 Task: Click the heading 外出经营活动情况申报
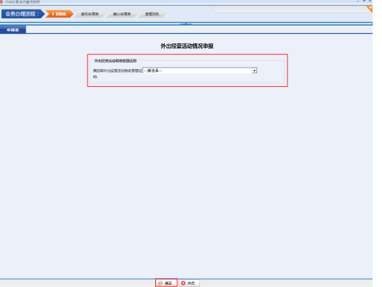187,46
